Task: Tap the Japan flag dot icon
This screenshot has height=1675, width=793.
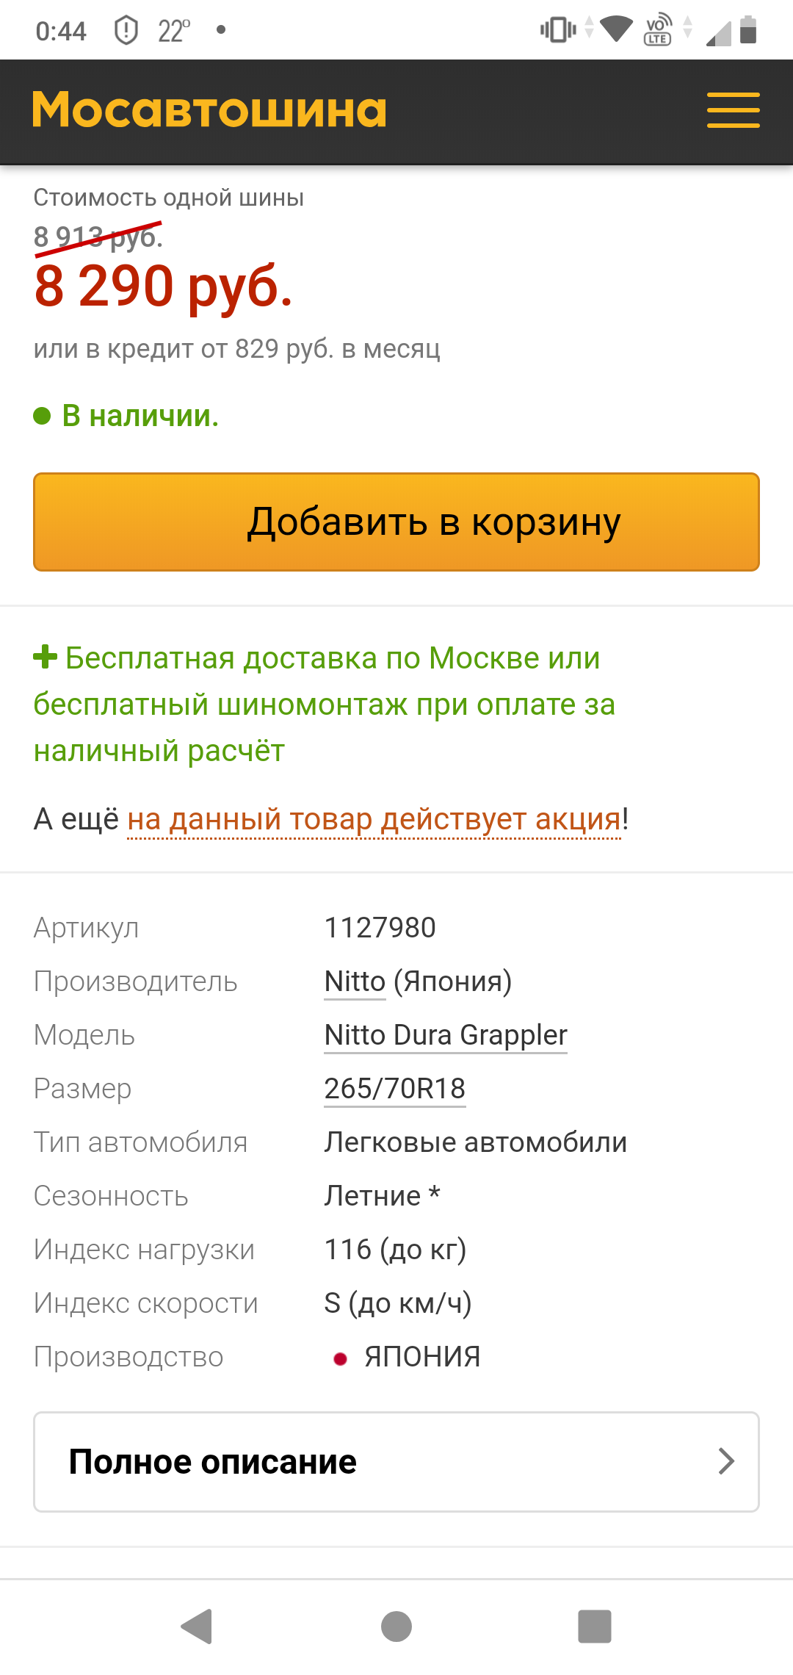Action: tap(340, 1358)
